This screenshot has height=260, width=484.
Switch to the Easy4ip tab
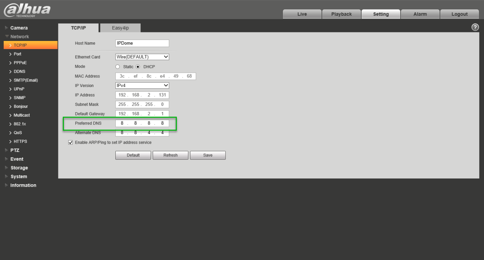click(120, 28)
